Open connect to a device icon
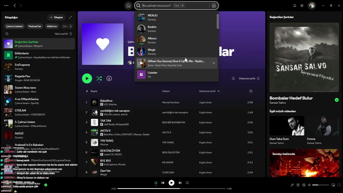Image resolution: width=343 pixels, height=193 pixels. pos(304,185)
